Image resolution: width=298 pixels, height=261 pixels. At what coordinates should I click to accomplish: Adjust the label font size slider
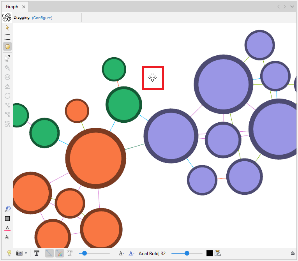point(187,253)
